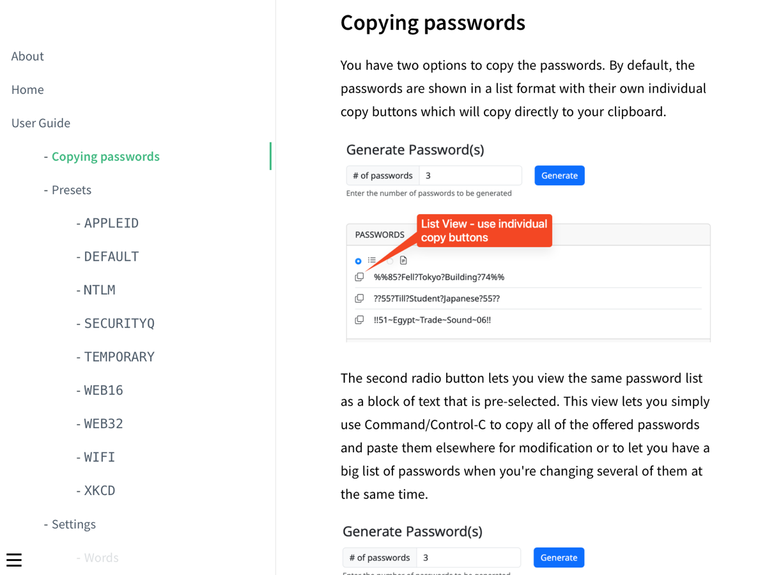Viewport: 767px width, 575px height.
Task: Navigate to the NTLM preset
Action: click(x=100, y=290)
